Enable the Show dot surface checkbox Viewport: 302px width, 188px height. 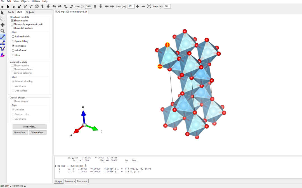pyautogui.click(x=12, y=28)
